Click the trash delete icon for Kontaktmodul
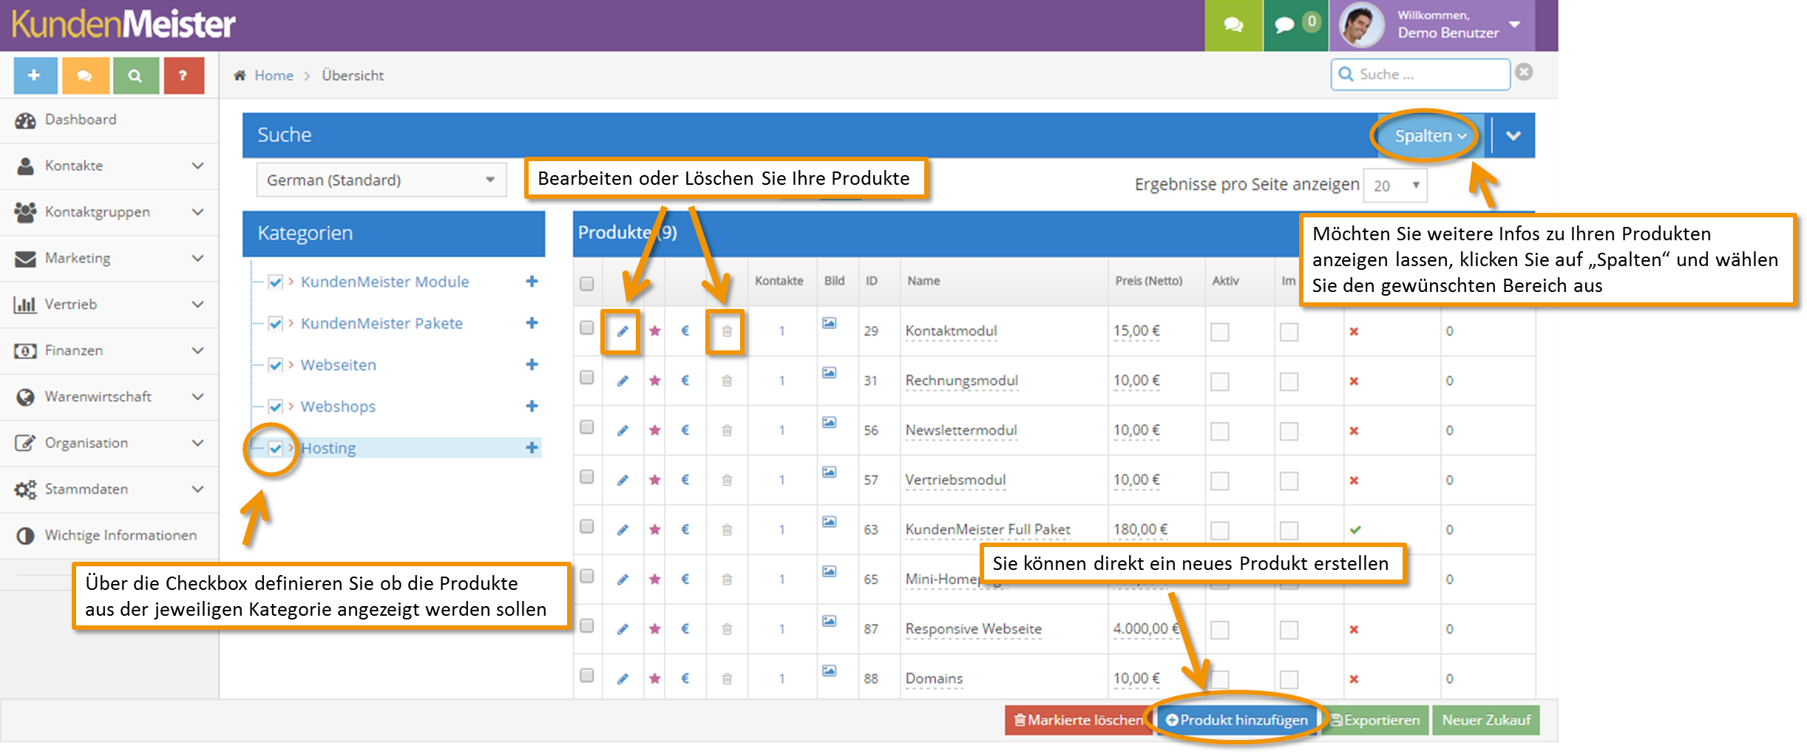Viewport: 1807px width, 754px height. [727, 331]
